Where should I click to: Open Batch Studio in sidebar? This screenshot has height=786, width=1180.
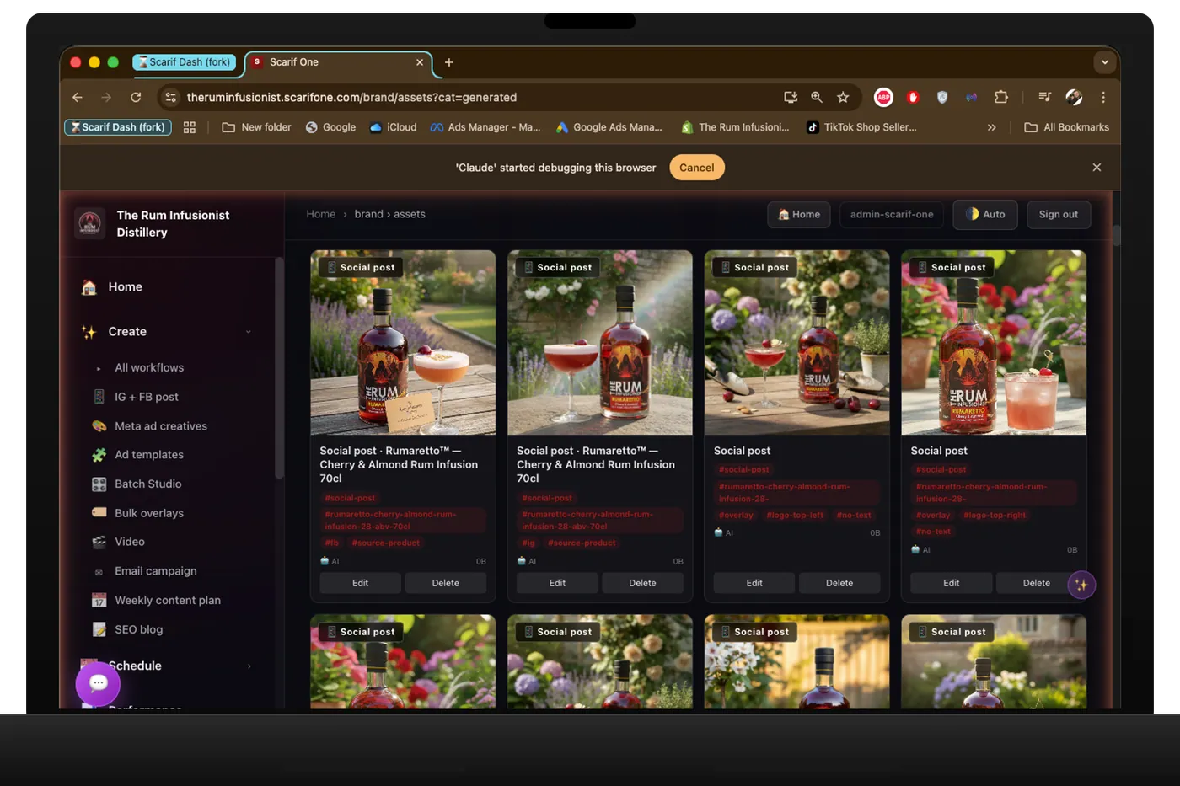point(148,484)
